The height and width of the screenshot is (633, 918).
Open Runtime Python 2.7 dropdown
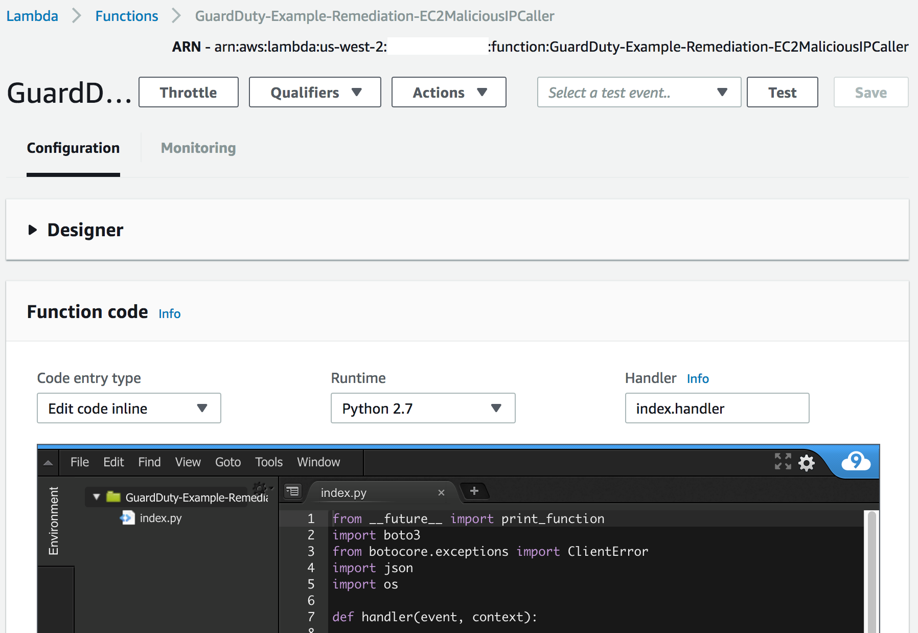[x=423, y=408]
